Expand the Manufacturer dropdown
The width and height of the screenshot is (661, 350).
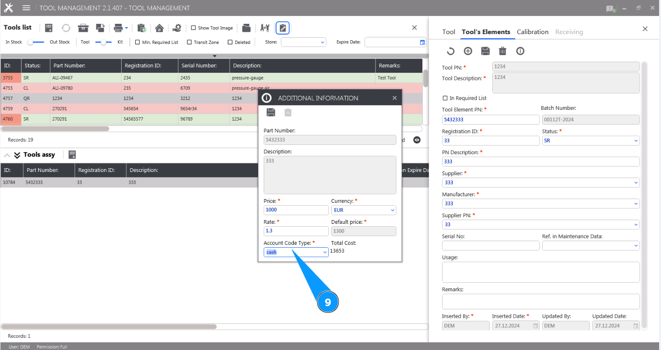pyautogui.click(x=541, y=203)
